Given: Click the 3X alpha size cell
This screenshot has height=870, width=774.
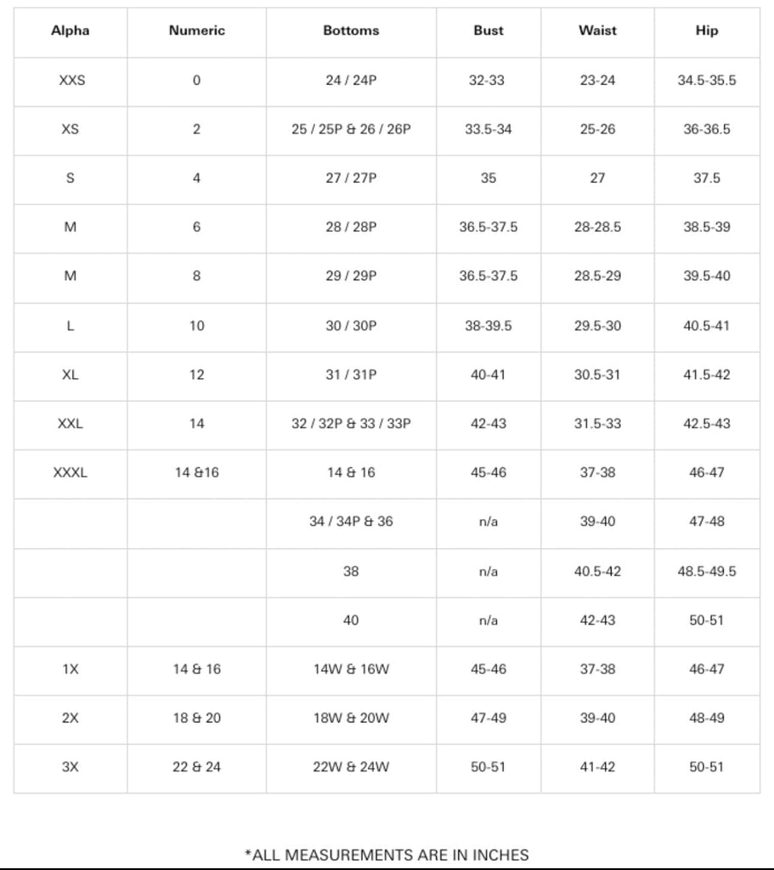Looking at the screenshot, I should tap(71, 766).
